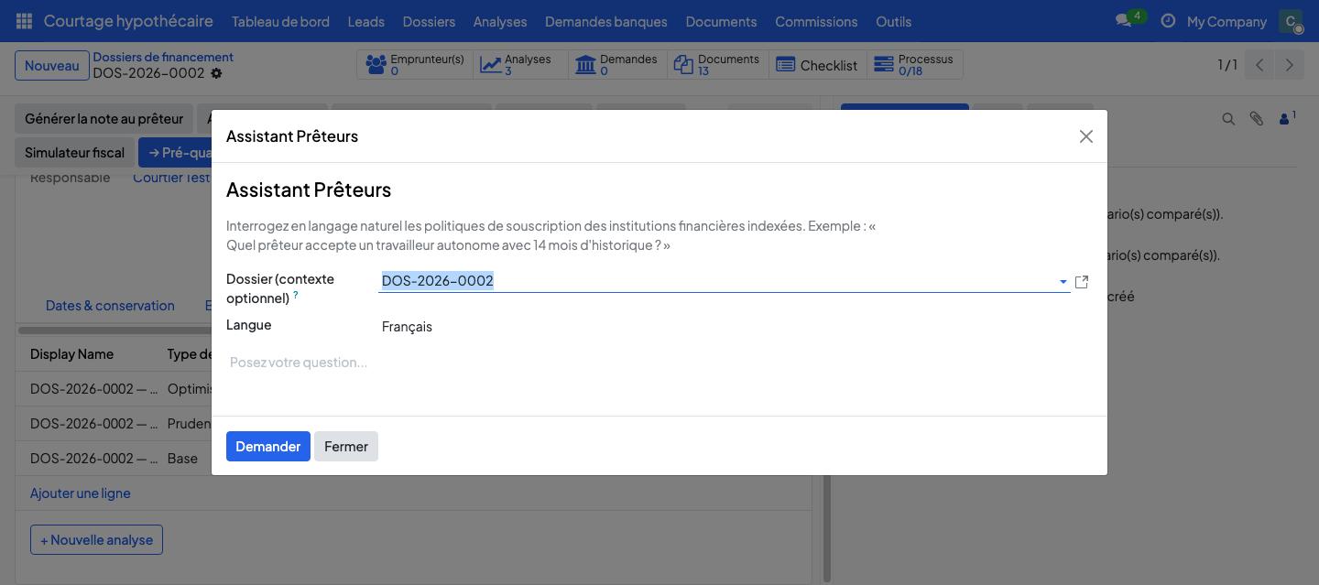Click the Simulateur fiscal button
The image size is (1319, 585).
75,153
